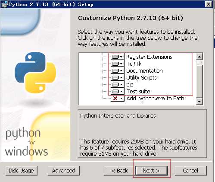This screenshot has height=182, width=215.
Task: Select Add python.exe to Path row
Action: [x=155, y=99]
